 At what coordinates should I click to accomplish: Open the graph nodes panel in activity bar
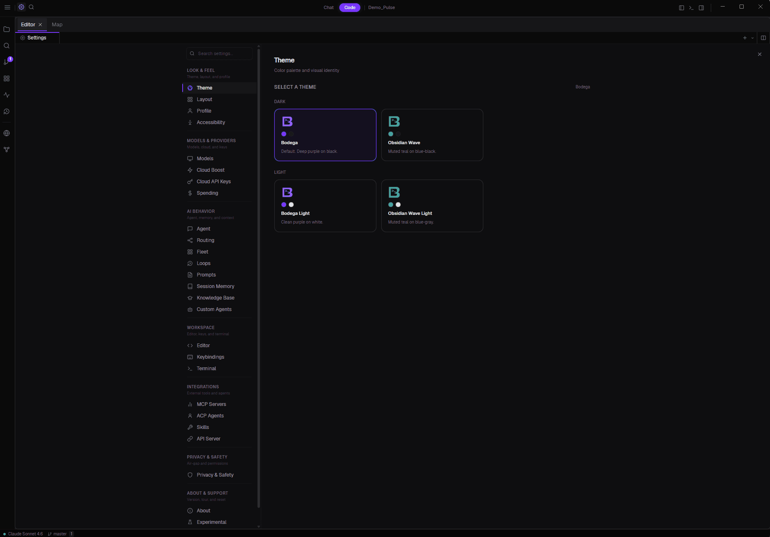click(7, 150)
